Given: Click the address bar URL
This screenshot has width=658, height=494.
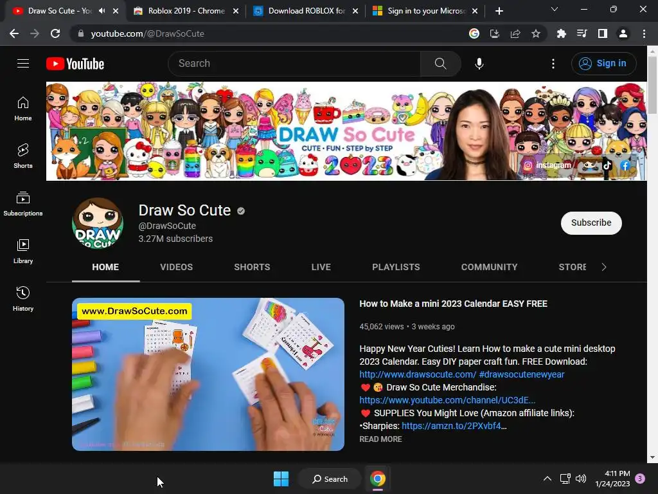Looking at the screenshot, I should click(x=147, y=33).
